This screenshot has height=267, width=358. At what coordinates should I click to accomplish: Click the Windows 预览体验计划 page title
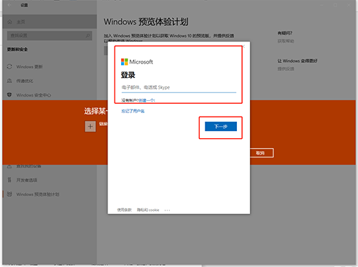tap(146, 21)
